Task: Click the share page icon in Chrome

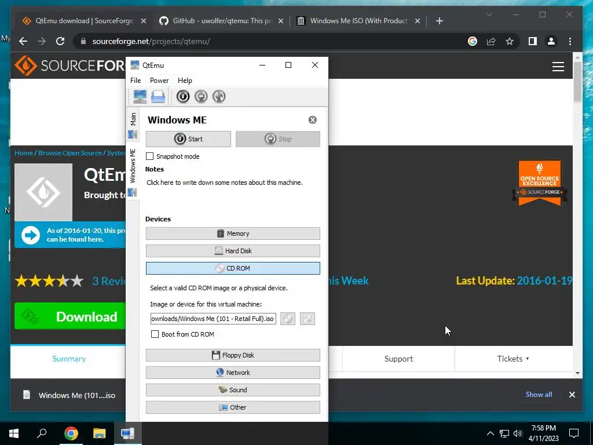Action: (x=491, y=41)
